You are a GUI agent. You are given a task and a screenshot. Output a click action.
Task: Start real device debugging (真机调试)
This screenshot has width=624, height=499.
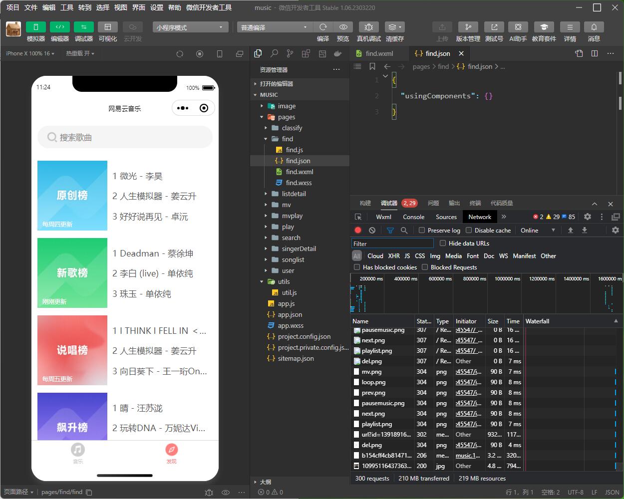coord(368,27)
